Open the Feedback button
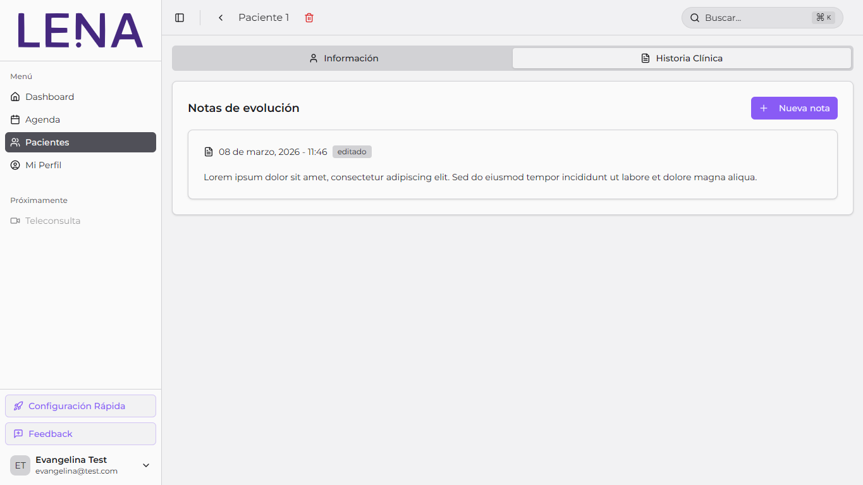 pos(80,434)
